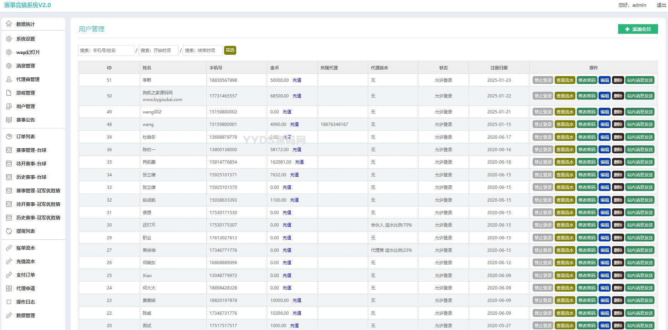668x330 pixels.
Task: Open 充值流水 in the sidebar
Action: pos(26,261)
